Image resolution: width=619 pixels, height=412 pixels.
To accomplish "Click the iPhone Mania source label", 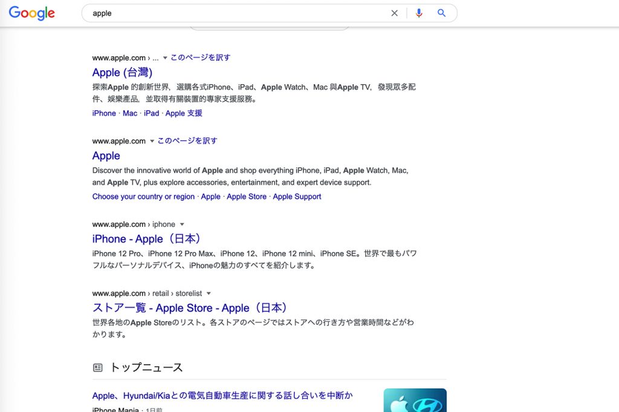I will [x=115, y=410].
